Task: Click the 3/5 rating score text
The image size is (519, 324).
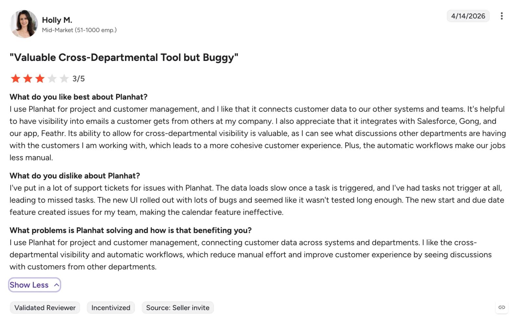Action: [78, 79]
